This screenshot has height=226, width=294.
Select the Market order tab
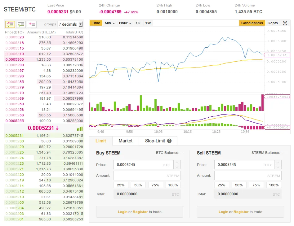pyautogui.click(x=126, y=141)
